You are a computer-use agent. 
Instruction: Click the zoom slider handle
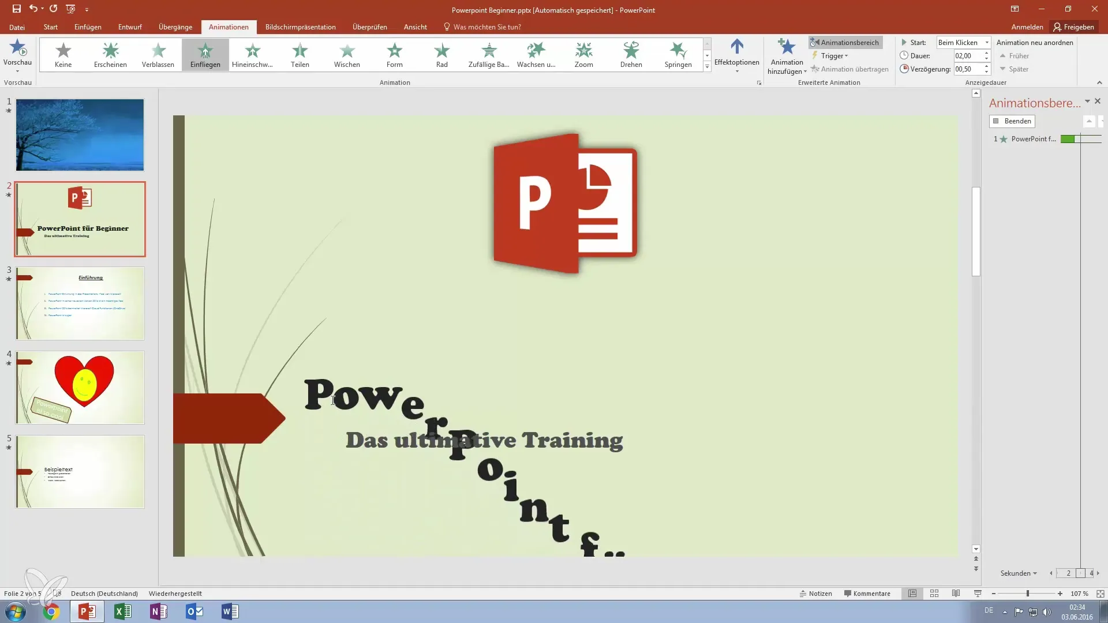(1027, 593)
